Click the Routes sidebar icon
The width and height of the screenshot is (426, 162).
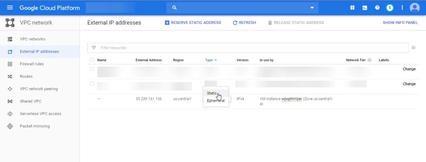pos(10,77)
